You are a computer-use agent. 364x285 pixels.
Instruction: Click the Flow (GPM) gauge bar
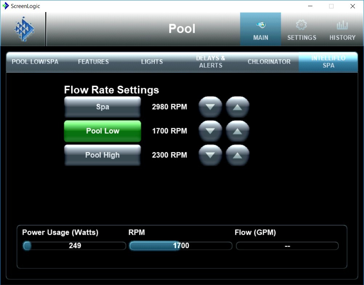coord(287,246)
